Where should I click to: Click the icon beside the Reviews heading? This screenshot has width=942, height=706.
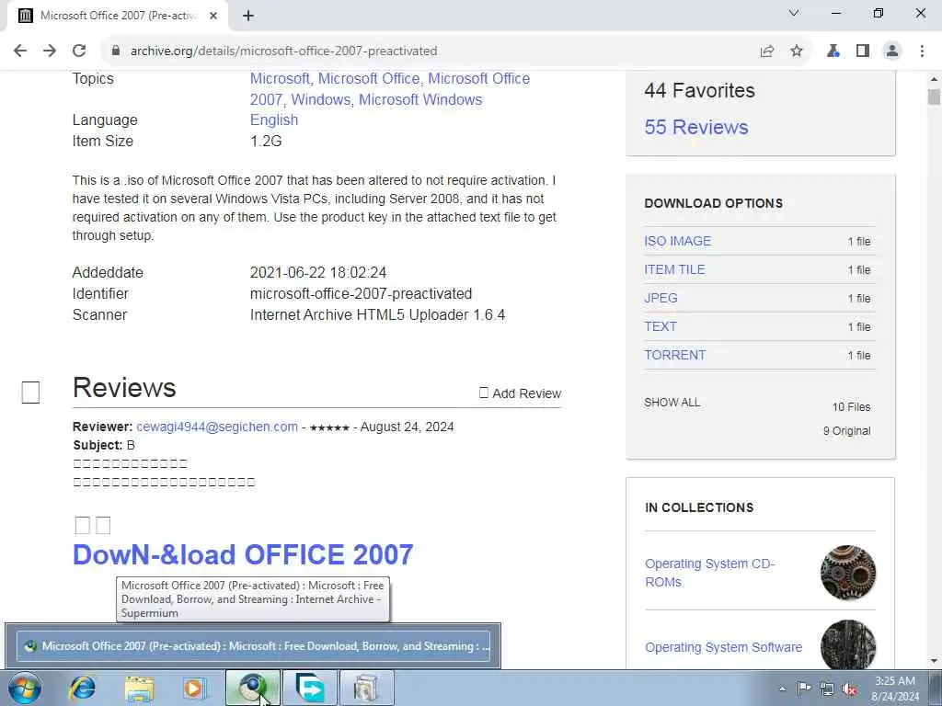[x=30, y=393]
